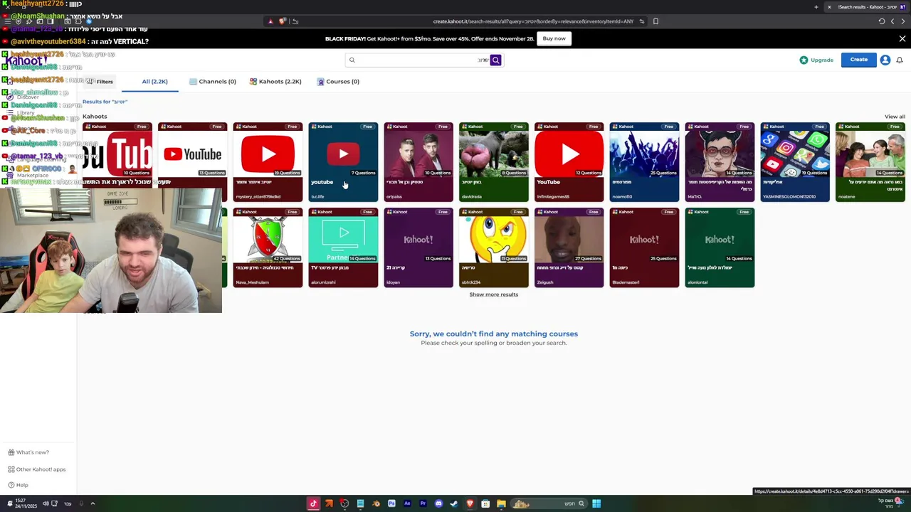The image size is (911, 512).
Task: Open the kahoot card by Blademaster1
Action: pyautogui.click(x=644, y=247)
